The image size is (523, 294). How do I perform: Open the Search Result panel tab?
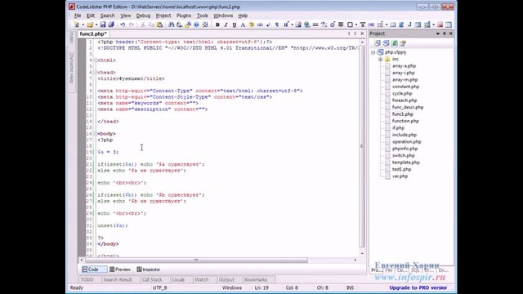click(x=118, y=279)
